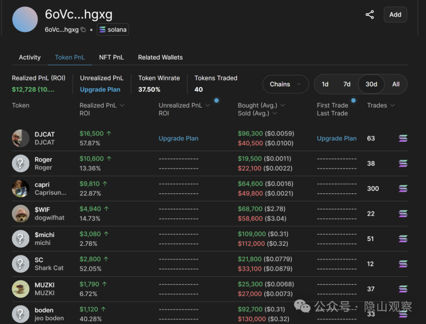Click the share icon beside Add
Screen dimensions: 426x324
(369, 14)
